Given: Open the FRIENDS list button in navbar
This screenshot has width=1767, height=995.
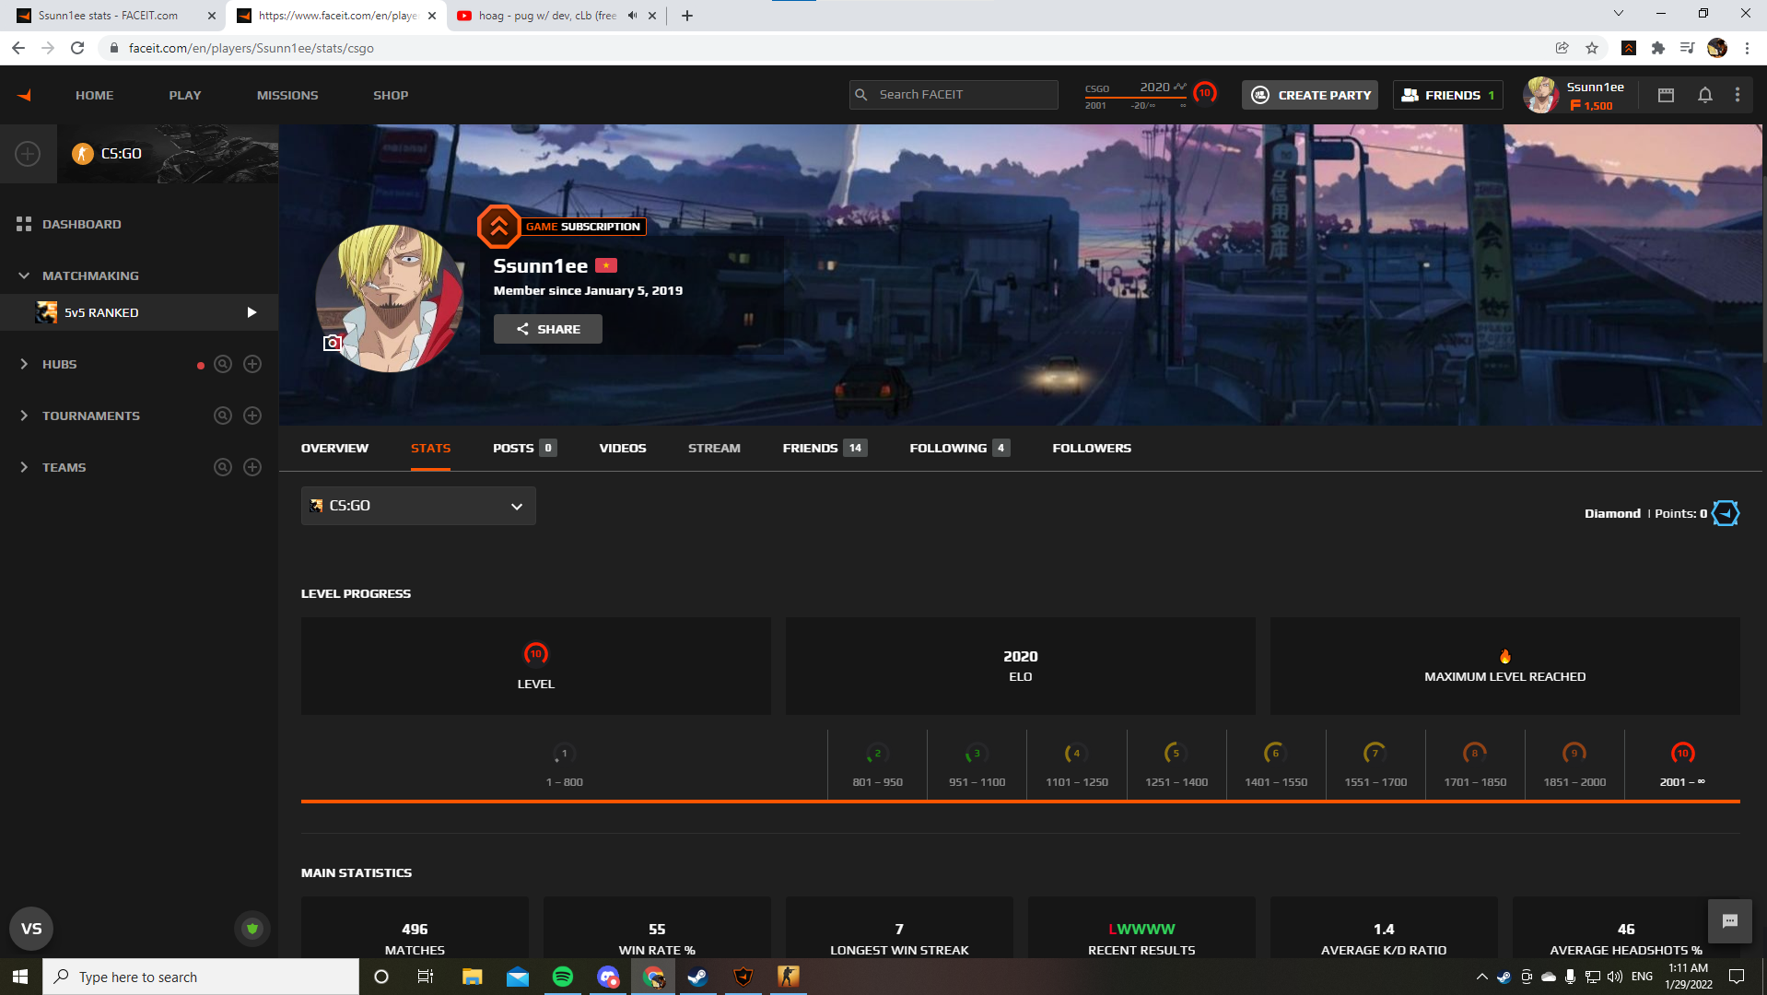Looking at the screenshot, I should [x=1448, y=95].
